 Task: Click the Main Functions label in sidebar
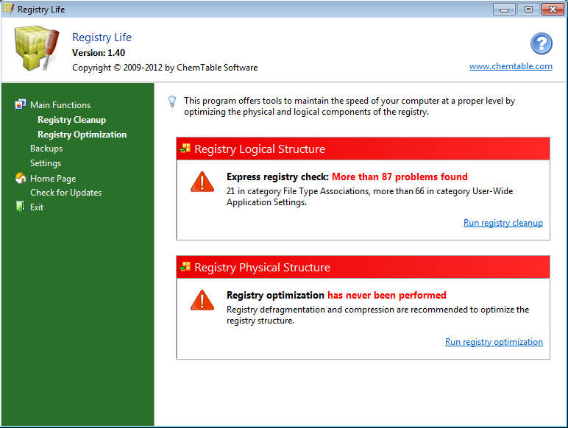tap(60, 105)
